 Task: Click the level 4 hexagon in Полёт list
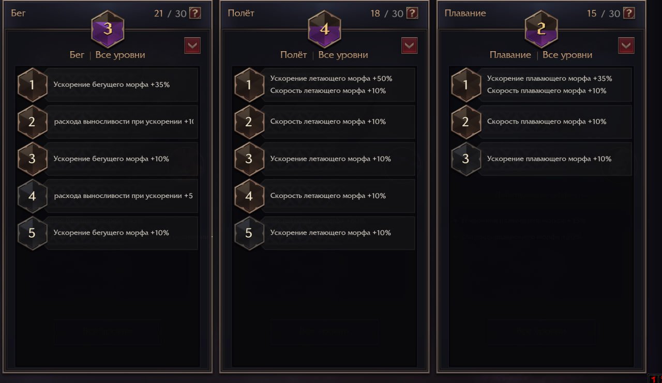click(249, 196)
